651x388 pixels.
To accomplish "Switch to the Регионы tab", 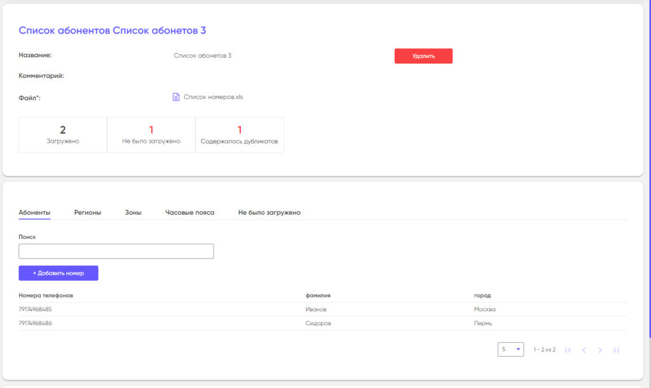I will click(87, 213).
